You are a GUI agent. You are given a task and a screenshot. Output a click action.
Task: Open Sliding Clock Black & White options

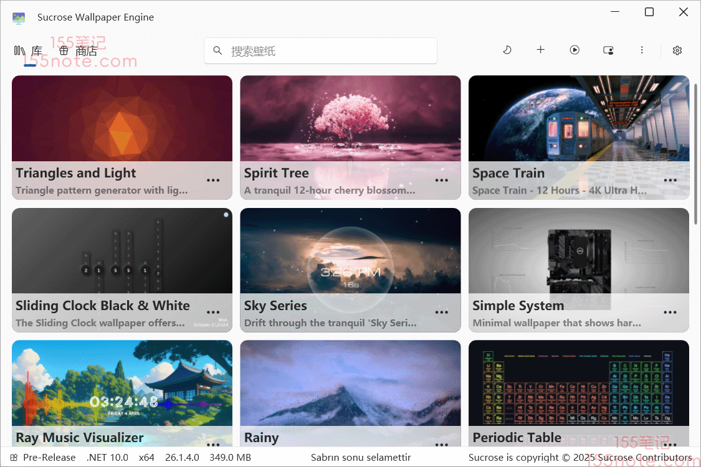[213, 313]
